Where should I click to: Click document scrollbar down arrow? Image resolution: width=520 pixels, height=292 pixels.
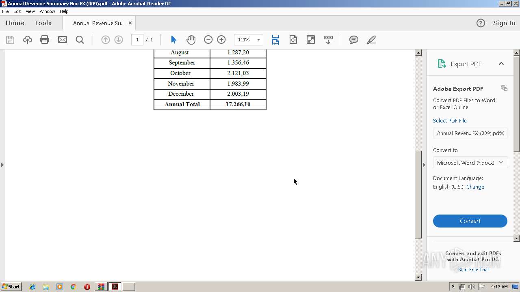[418, 277]
